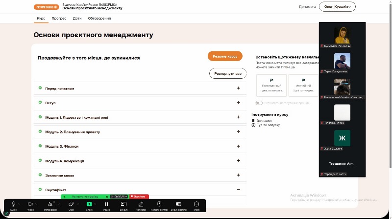392x219 pixels.
Task: Click the orange Резюме курсу button
Action: [x=225, y=56]
